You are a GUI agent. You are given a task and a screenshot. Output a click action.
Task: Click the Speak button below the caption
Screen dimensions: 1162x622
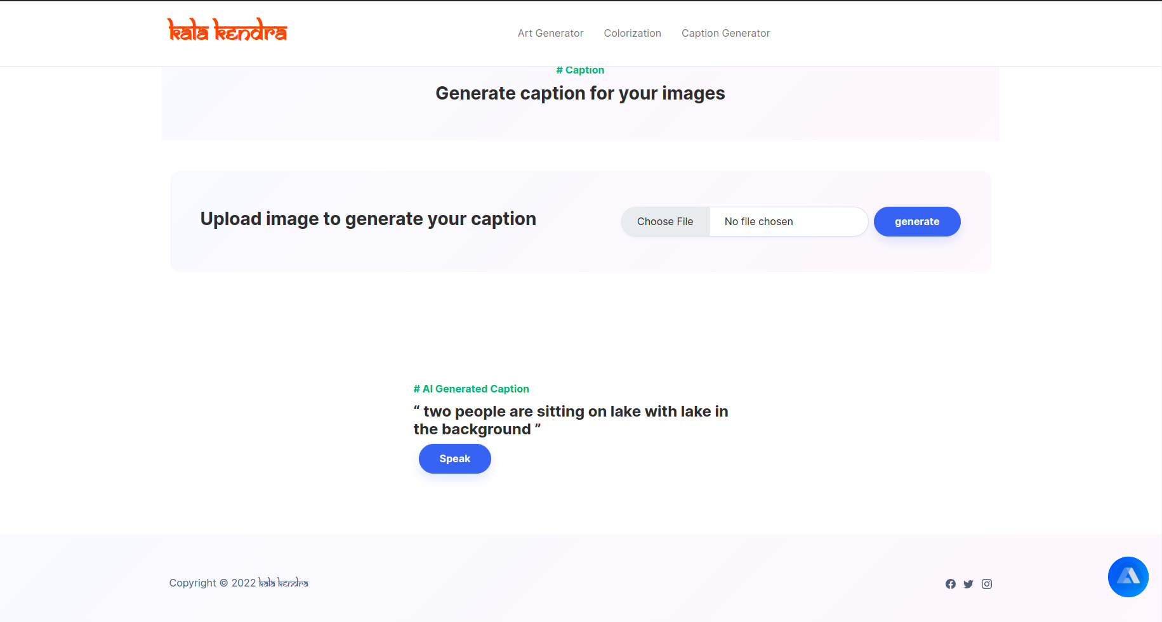coord(454,458)
